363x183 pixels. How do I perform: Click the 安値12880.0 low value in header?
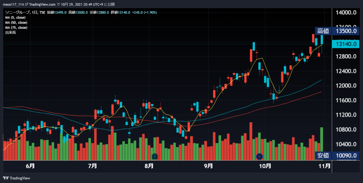pyautogui.click(x=99, y=12)
